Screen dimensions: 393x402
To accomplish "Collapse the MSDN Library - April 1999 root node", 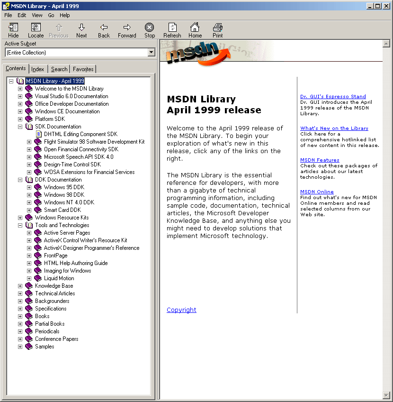I will coord(11,81).
